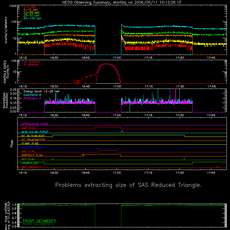The width and height of the screenshot is (230, 230).
Task: Click the ECLIPSE_FLAG label
Action: point(31,147)
